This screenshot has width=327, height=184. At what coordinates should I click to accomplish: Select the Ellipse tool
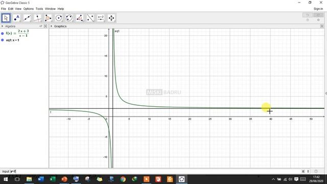click(x=69, y=18)
